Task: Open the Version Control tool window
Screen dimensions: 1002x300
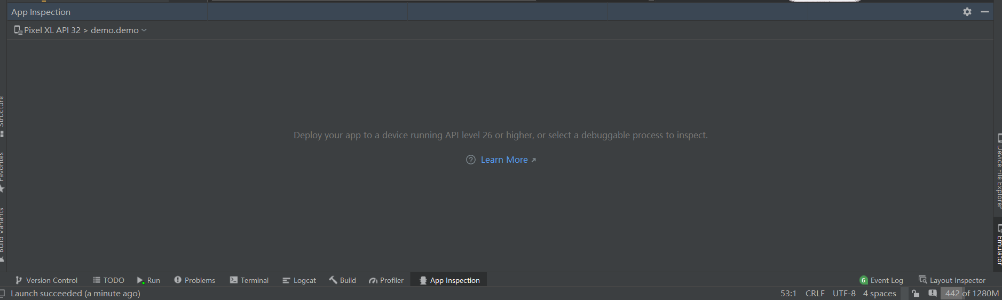Action: tap(46, 280)
